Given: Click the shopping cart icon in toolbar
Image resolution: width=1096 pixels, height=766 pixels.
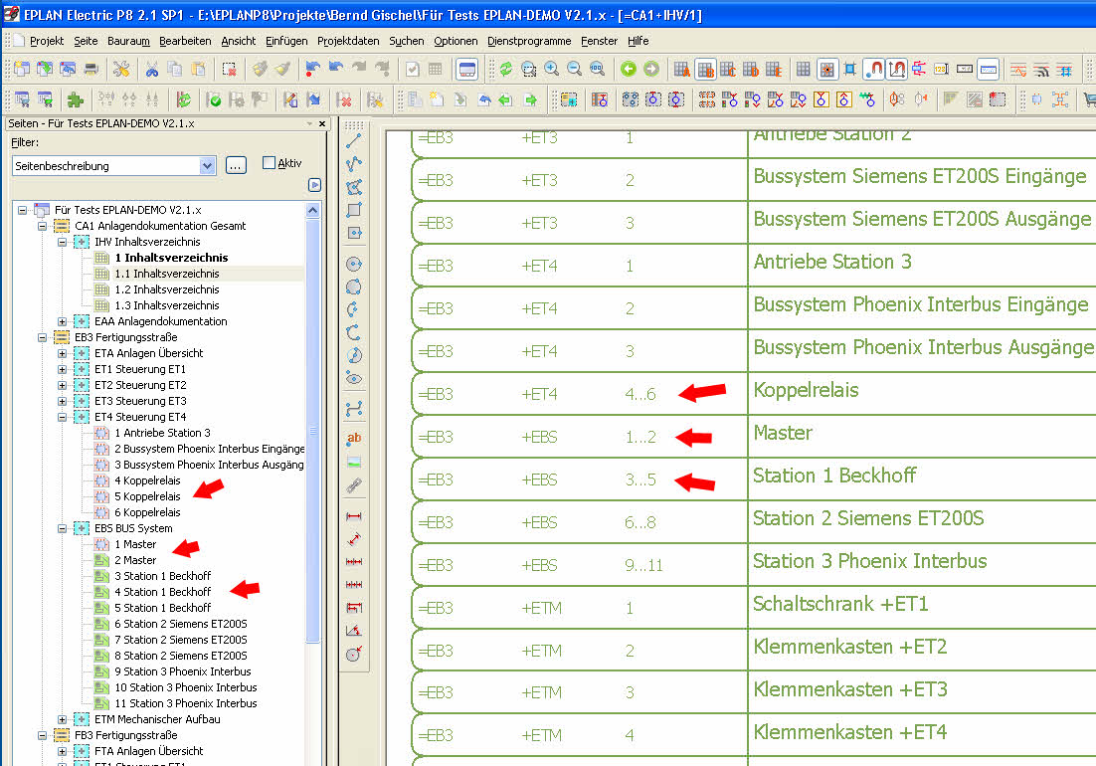Looking at the screenshot, I should click(1089, 99).
